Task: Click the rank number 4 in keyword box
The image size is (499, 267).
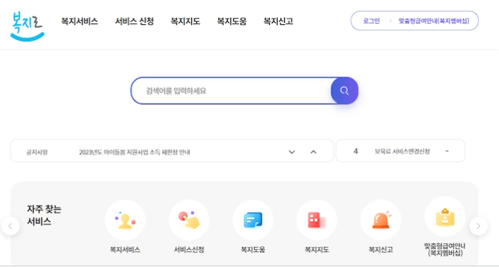Action: pyautogui.click(x=356, y=151)
